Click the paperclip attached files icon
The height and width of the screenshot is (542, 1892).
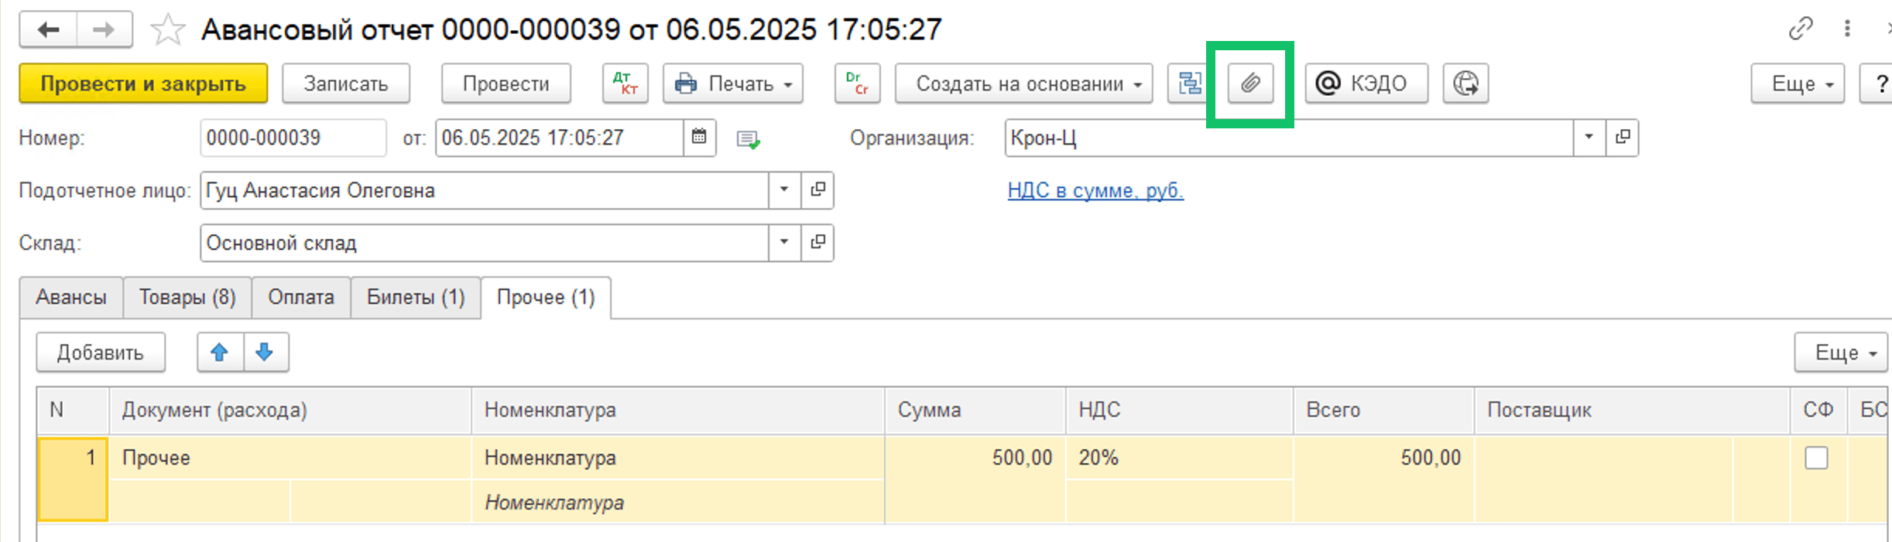(x=1250, y=84)
